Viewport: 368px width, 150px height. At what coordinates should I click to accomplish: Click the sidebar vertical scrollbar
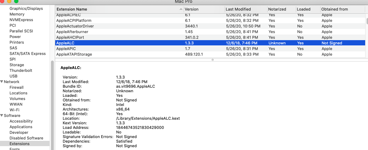click(x=52, y=105)
